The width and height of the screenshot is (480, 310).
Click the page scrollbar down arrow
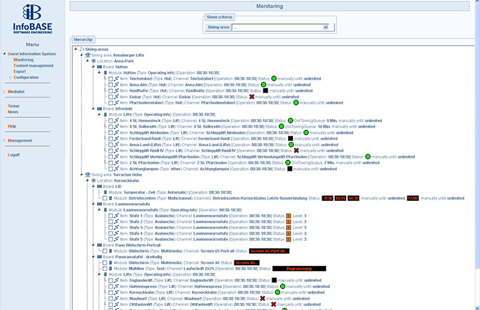pyautogui.click(x=477, y=307)
